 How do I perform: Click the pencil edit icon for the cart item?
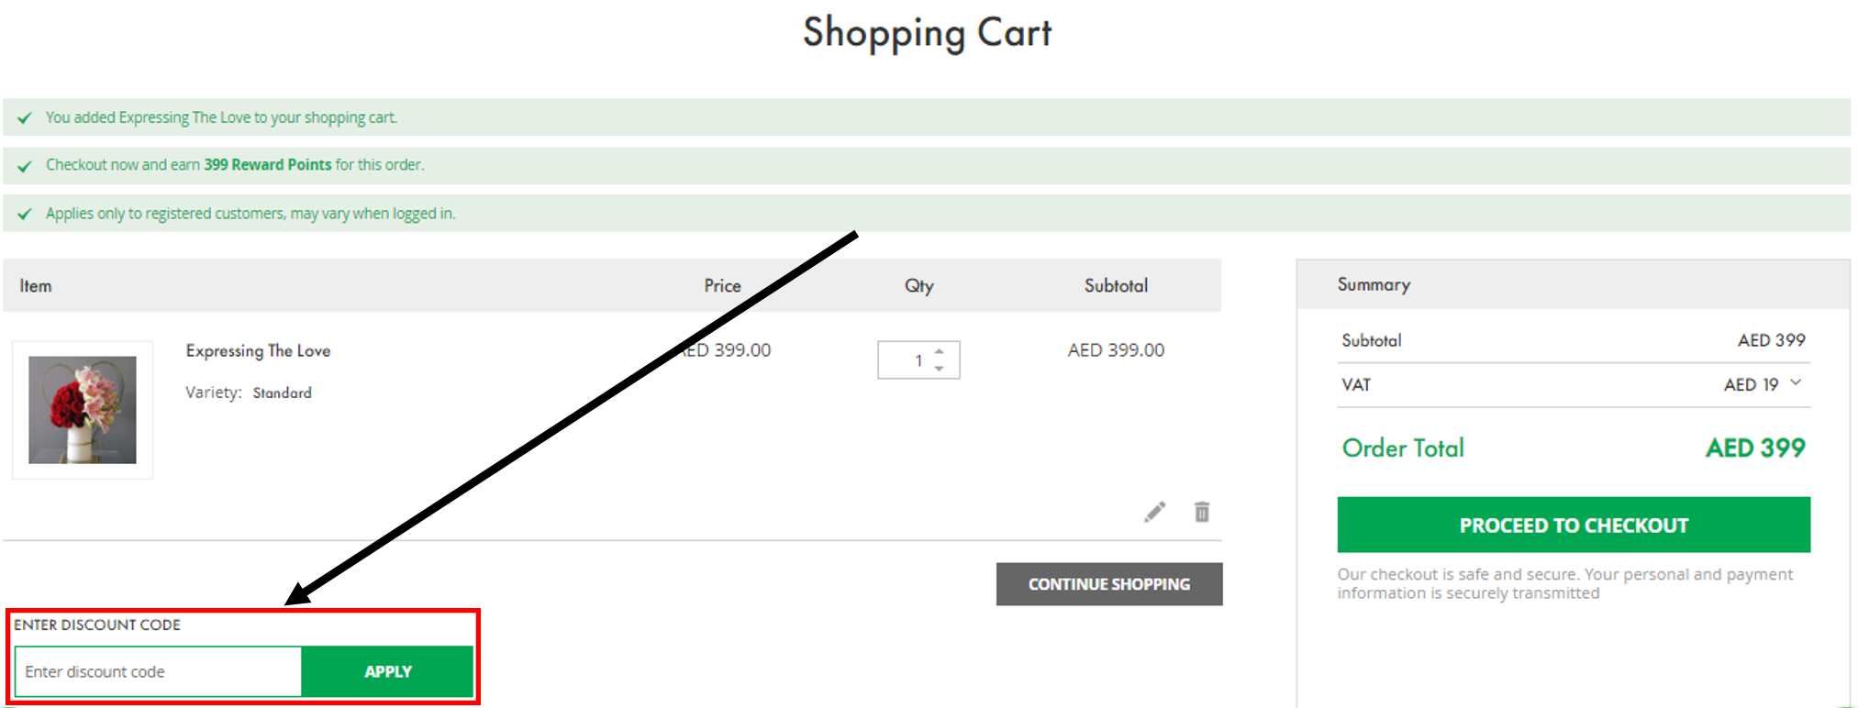pyautogui.click(x=1154, y=512)
